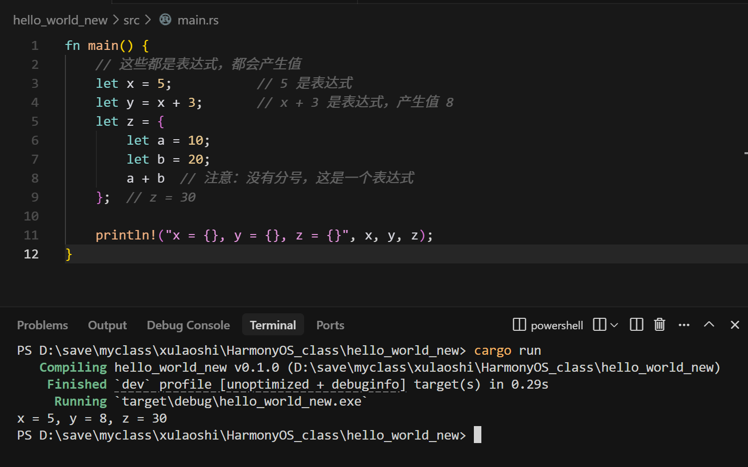Click line number 5 in gutter
The image size is (748, 467).
pos(35,121)
